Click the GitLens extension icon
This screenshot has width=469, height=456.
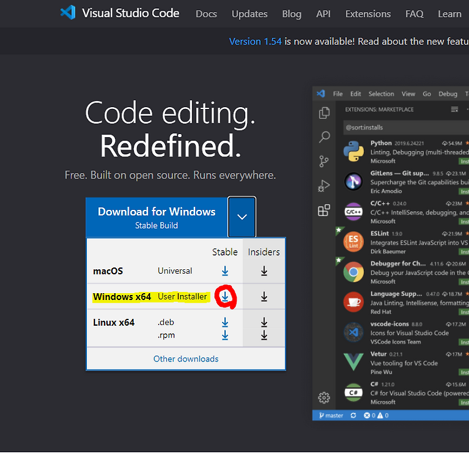[353, 182]
